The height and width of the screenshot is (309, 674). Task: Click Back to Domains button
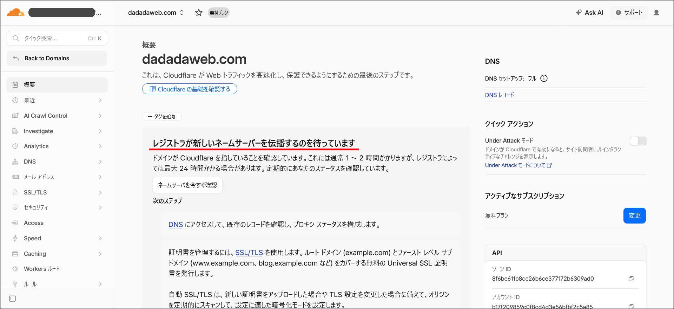coord(57,58)
